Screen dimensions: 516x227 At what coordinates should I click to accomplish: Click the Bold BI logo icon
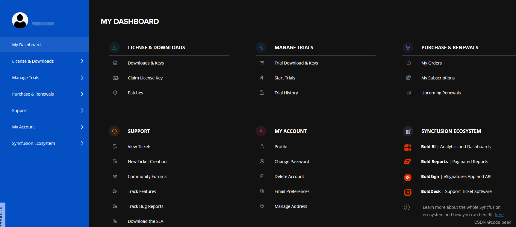408,147
